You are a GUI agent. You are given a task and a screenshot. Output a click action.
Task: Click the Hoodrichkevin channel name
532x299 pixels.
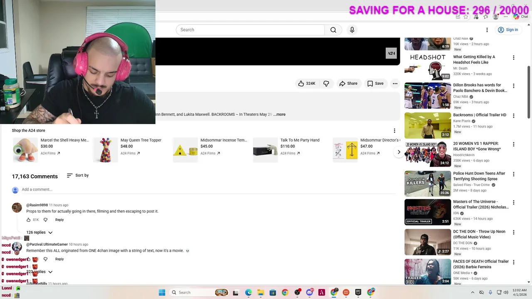pos(463,155)
